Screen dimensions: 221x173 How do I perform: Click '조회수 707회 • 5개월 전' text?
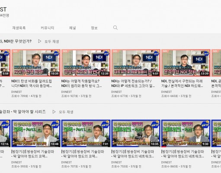76,167
